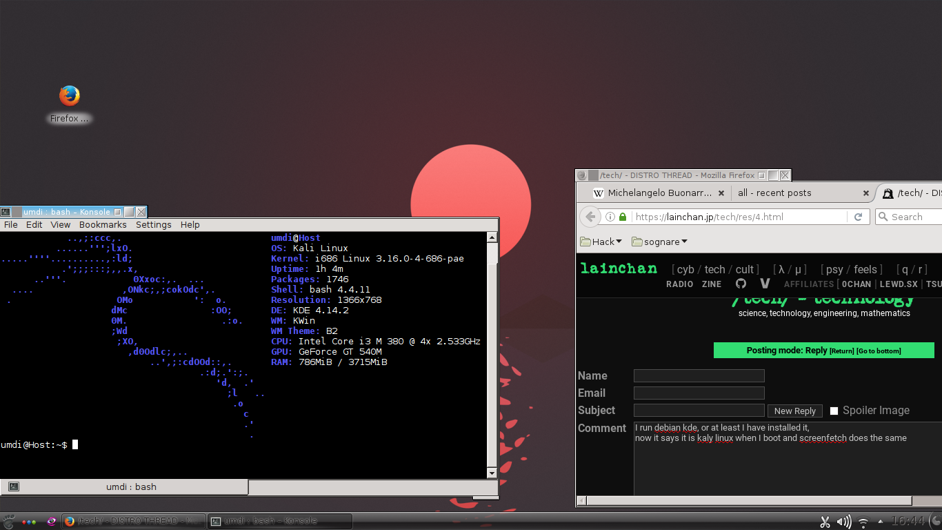Image resolution: width=942 pixels, height=530 pixels.
Task: Open the Firefox desktop shortcut icon
Action: [x=69, y=97]
